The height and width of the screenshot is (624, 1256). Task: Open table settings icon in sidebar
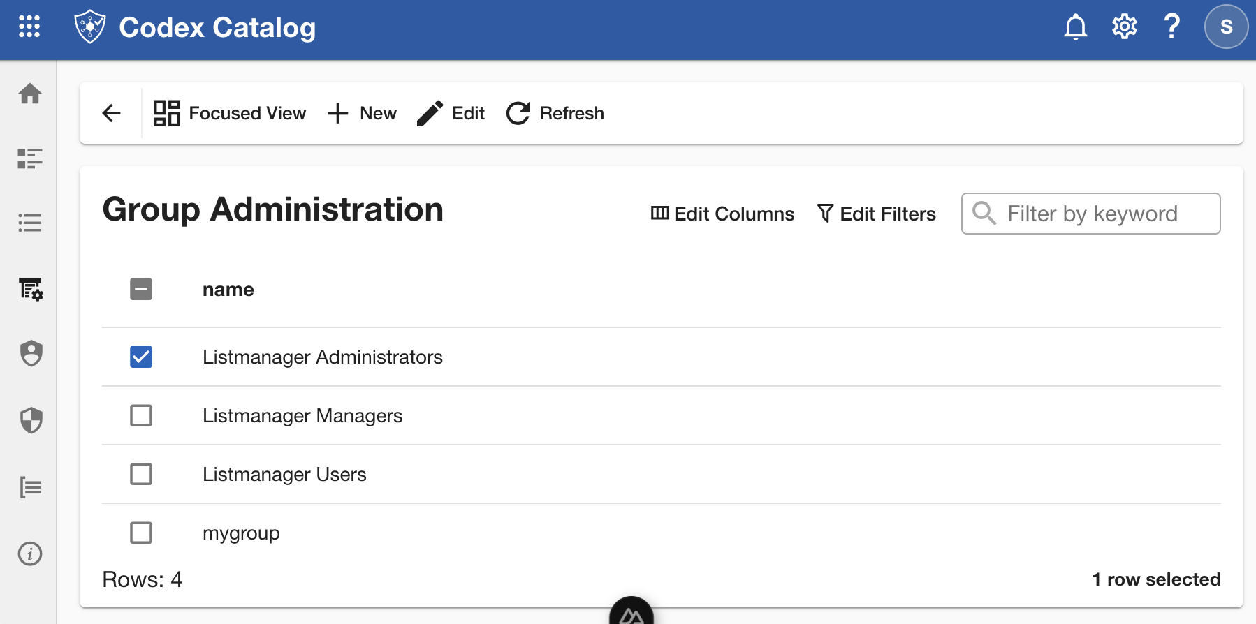pos(31,288)
